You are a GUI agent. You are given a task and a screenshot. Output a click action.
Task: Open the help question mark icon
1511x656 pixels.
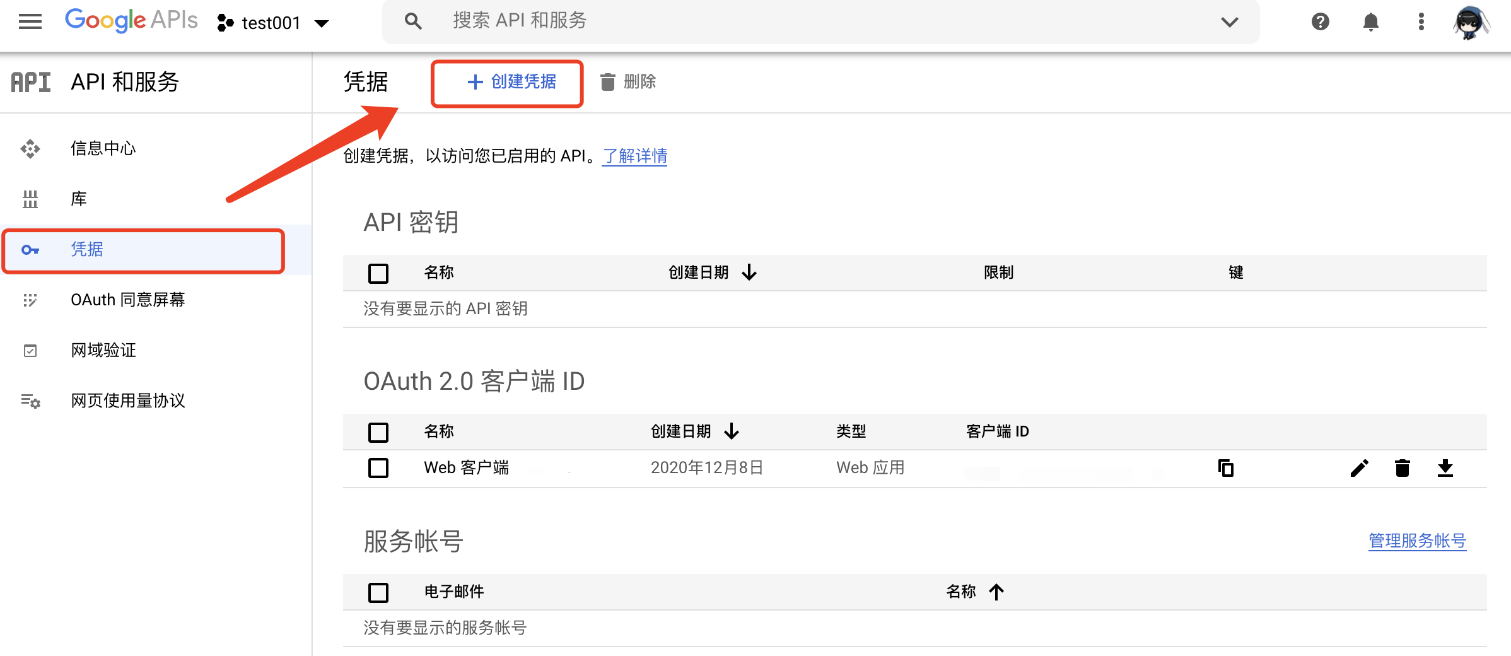coord(1320,21)
